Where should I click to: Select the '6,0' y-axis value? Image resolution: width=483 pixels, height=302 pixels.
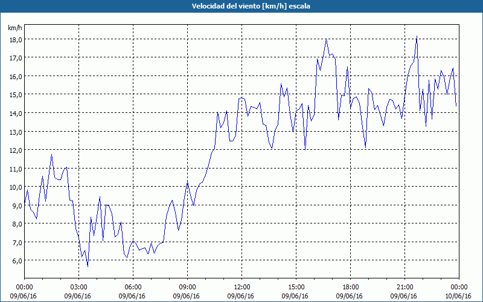point(17,261)
